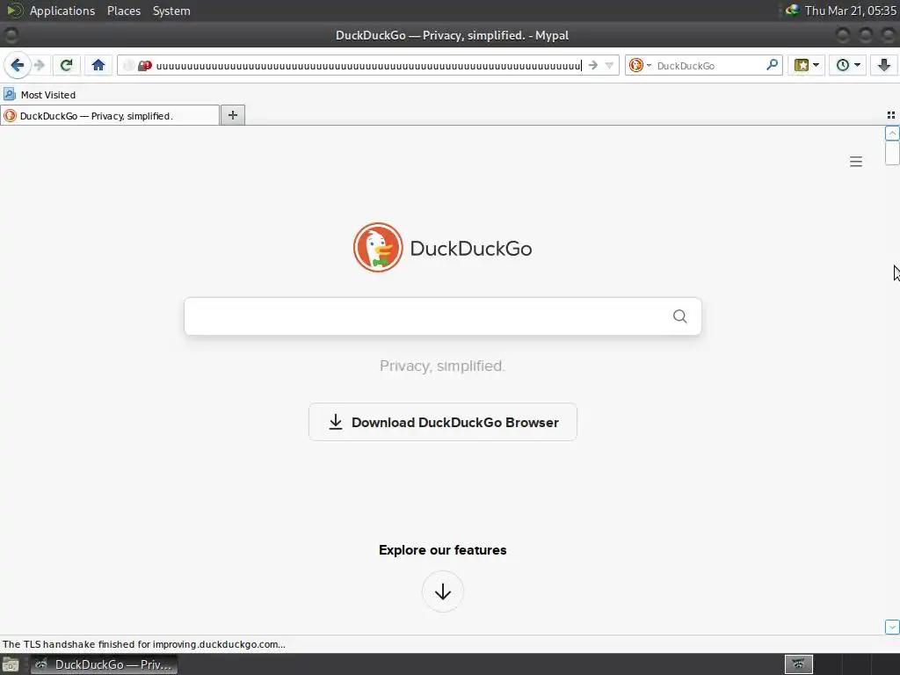This screenshot has height=675, width=900.
Task: Open the Places menu
Action: pos(123,11)
